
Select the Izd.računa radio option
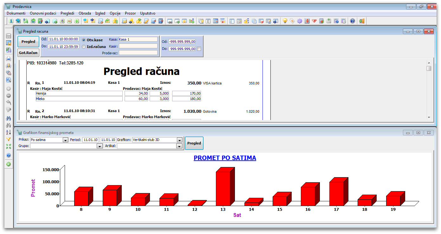(84, 47)
